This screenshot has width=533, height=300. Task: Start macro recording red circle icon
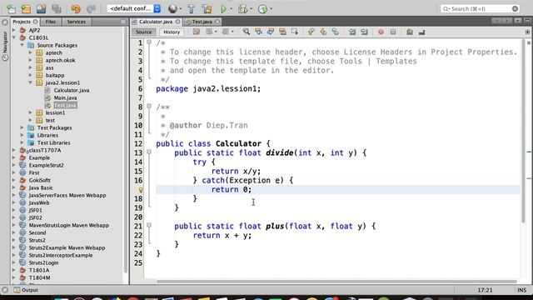pos(381,32)
